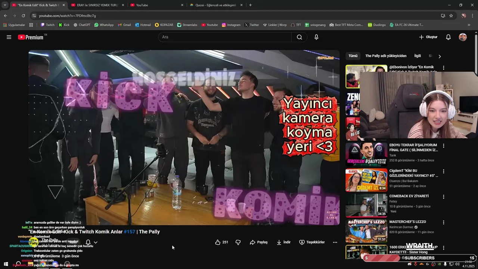Screen dimensions: 478x269
Task: Open the tab search dropdown arrow
Action: click(x=5, y=5)
